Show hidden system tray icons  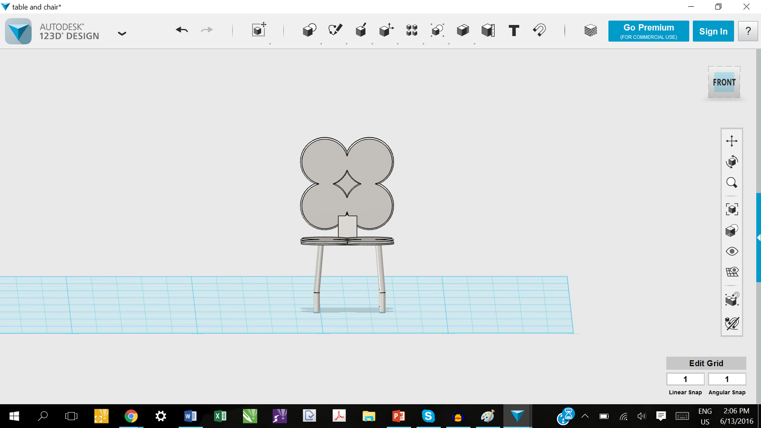click(585, 416)
